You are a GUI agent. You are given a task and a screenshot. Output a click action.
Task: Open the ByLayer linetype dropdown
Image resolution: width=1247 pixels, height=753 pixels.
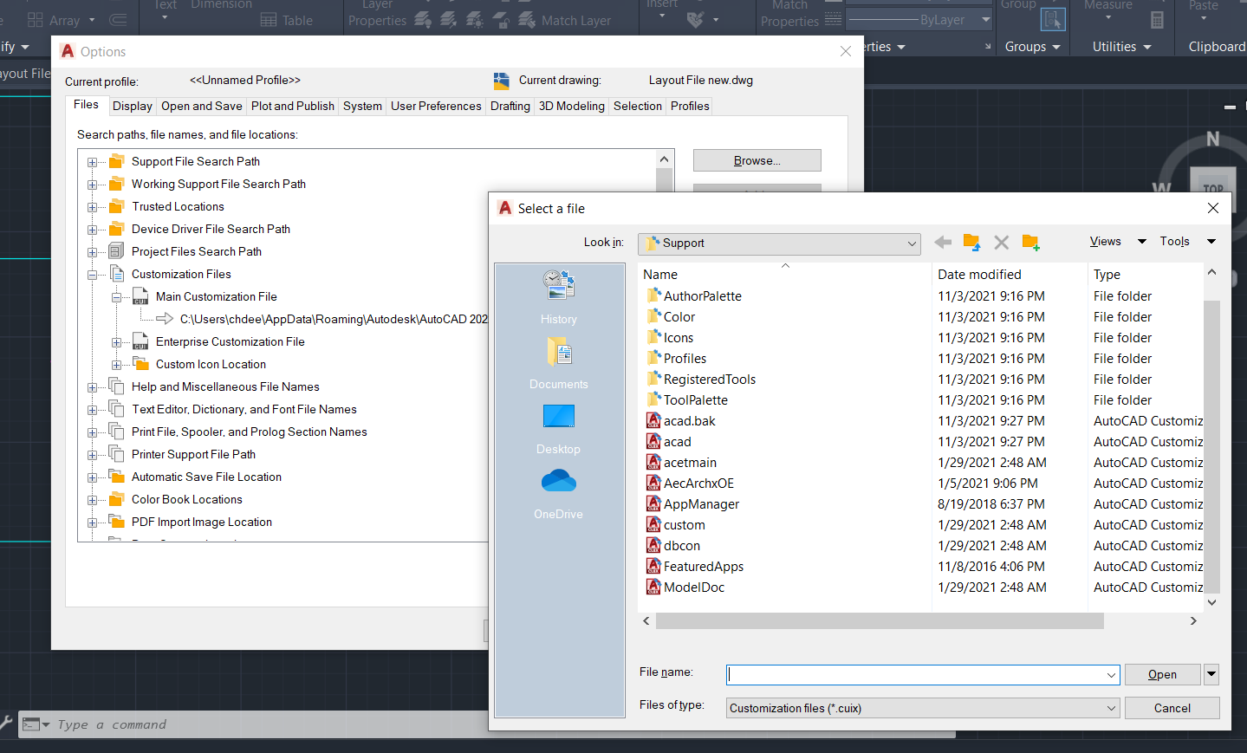click(x=986, y=19)
